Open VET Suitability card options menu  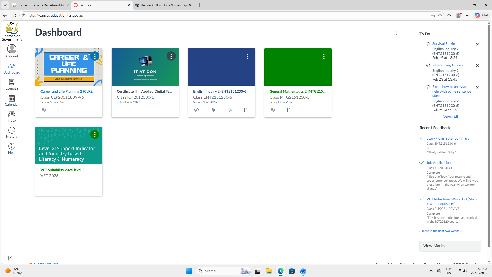coord(95,135)
